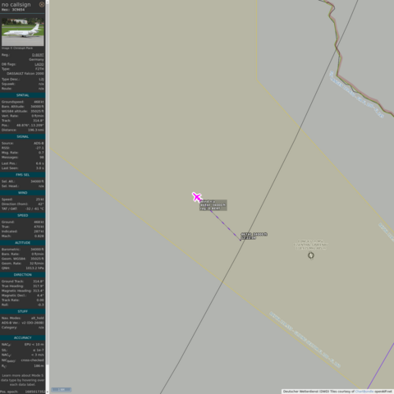394x394 pixels.
Task: Open the LADD database flag link
Action: point(39,64)
